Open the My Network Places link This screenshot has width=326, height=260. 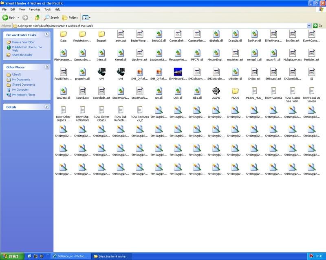[24, 95]
